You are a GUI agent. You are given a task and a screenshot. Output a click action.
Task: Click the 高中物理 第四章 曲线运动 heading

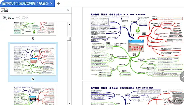coord(104,88)
